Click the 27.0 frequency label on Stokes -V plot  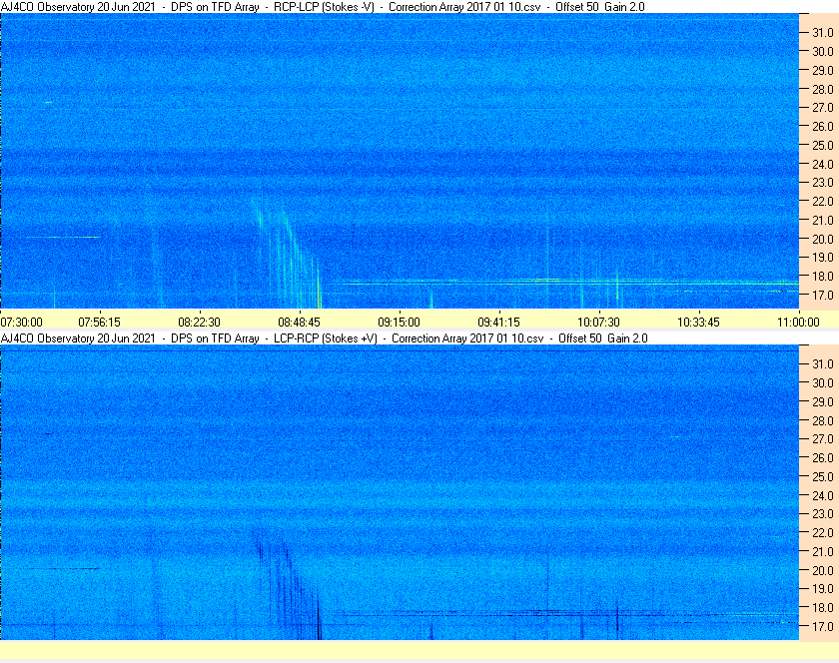point(823,108)
